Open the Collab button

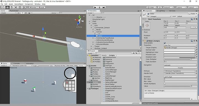(x=151, y=7)
